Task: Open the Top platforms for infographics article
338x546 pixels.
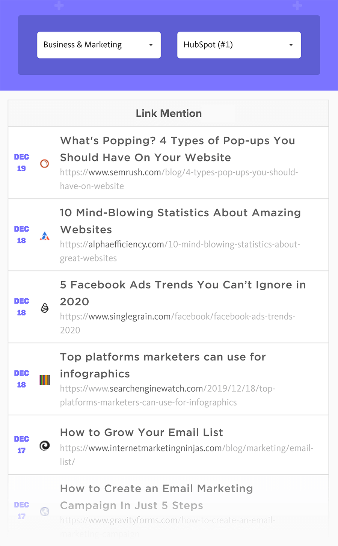Action: [x=163, y=365]
